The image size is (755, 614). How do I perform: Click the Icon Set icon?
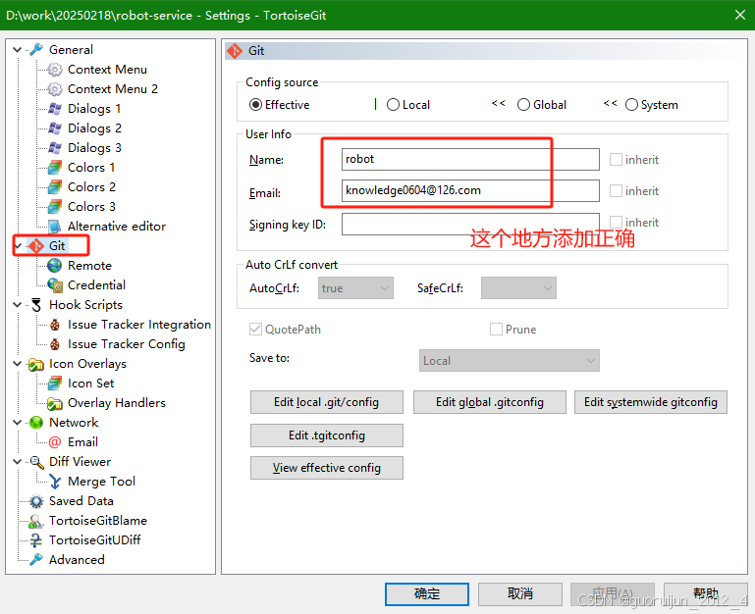55,384
